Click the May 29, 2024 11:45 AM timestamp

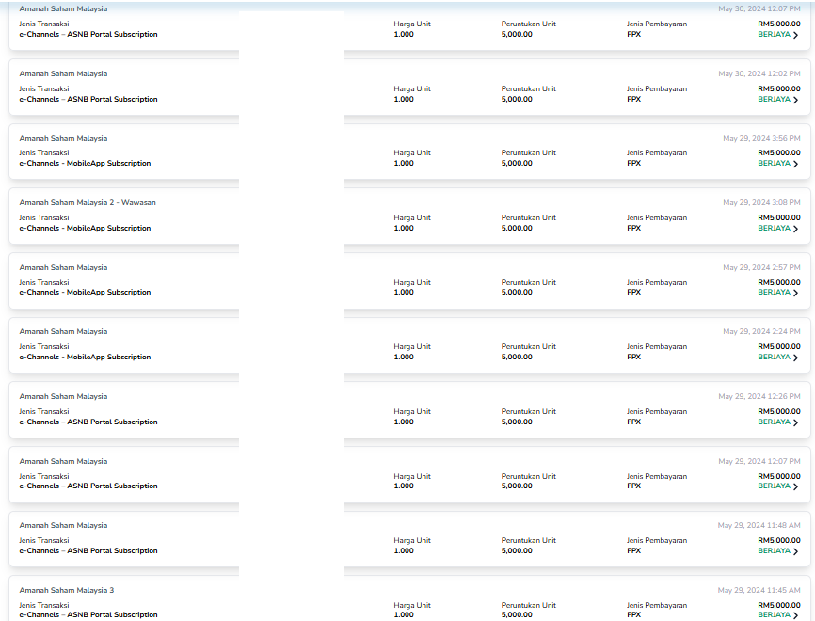tap(759, 590)
